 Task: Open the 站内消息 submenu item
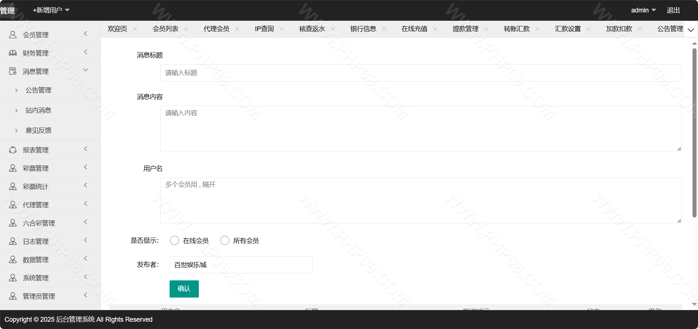pyautogui.click(x=38, y=110)
